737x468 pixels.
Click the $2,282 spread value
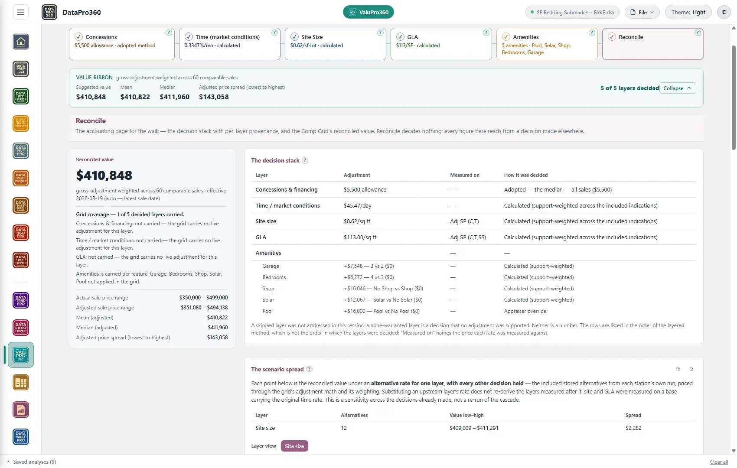pos(633,428)
